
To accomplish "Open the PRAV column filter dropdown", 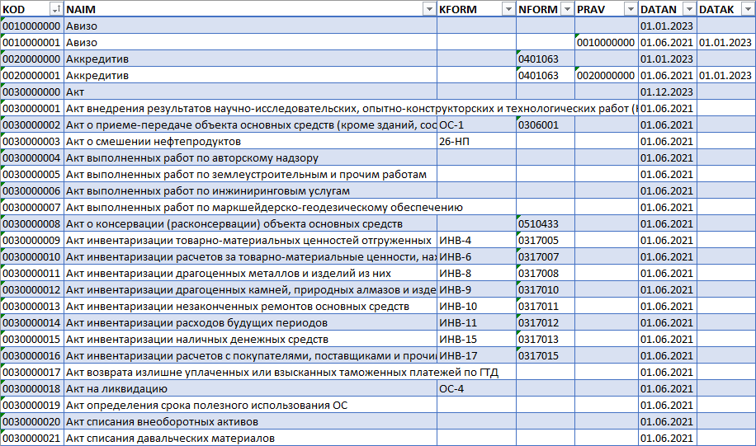I will (x=631, y=9).
